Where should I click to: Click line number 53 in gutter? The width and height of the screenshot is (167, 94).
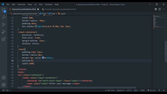click(x=12, y=75)
